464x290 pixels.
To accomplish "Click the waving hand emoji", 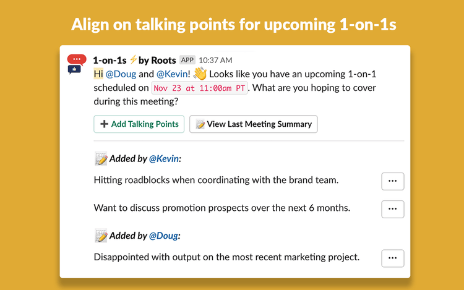I will [x=200, y=74].
